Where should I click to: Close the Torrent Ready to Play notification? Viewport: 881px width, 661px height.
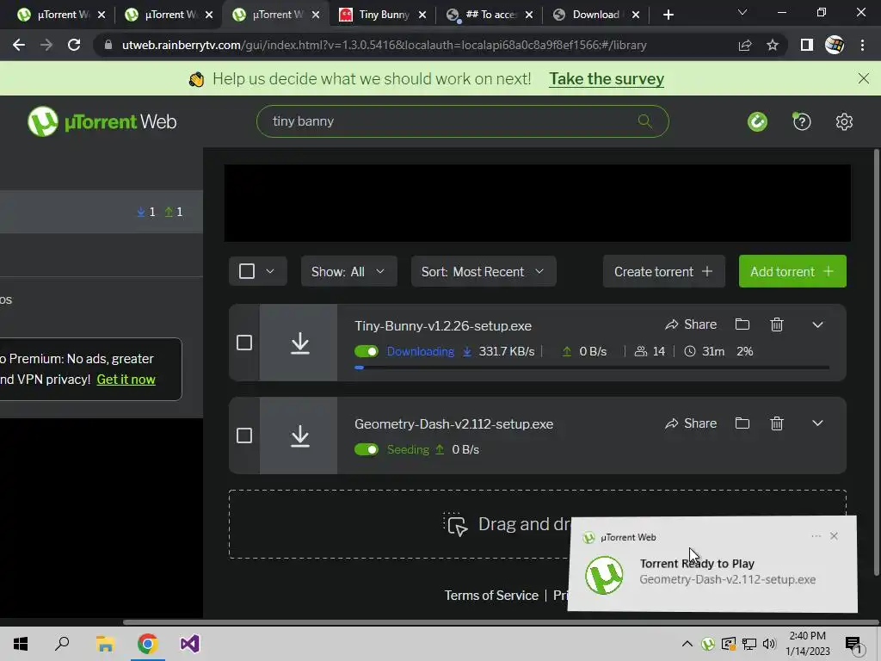834,536
